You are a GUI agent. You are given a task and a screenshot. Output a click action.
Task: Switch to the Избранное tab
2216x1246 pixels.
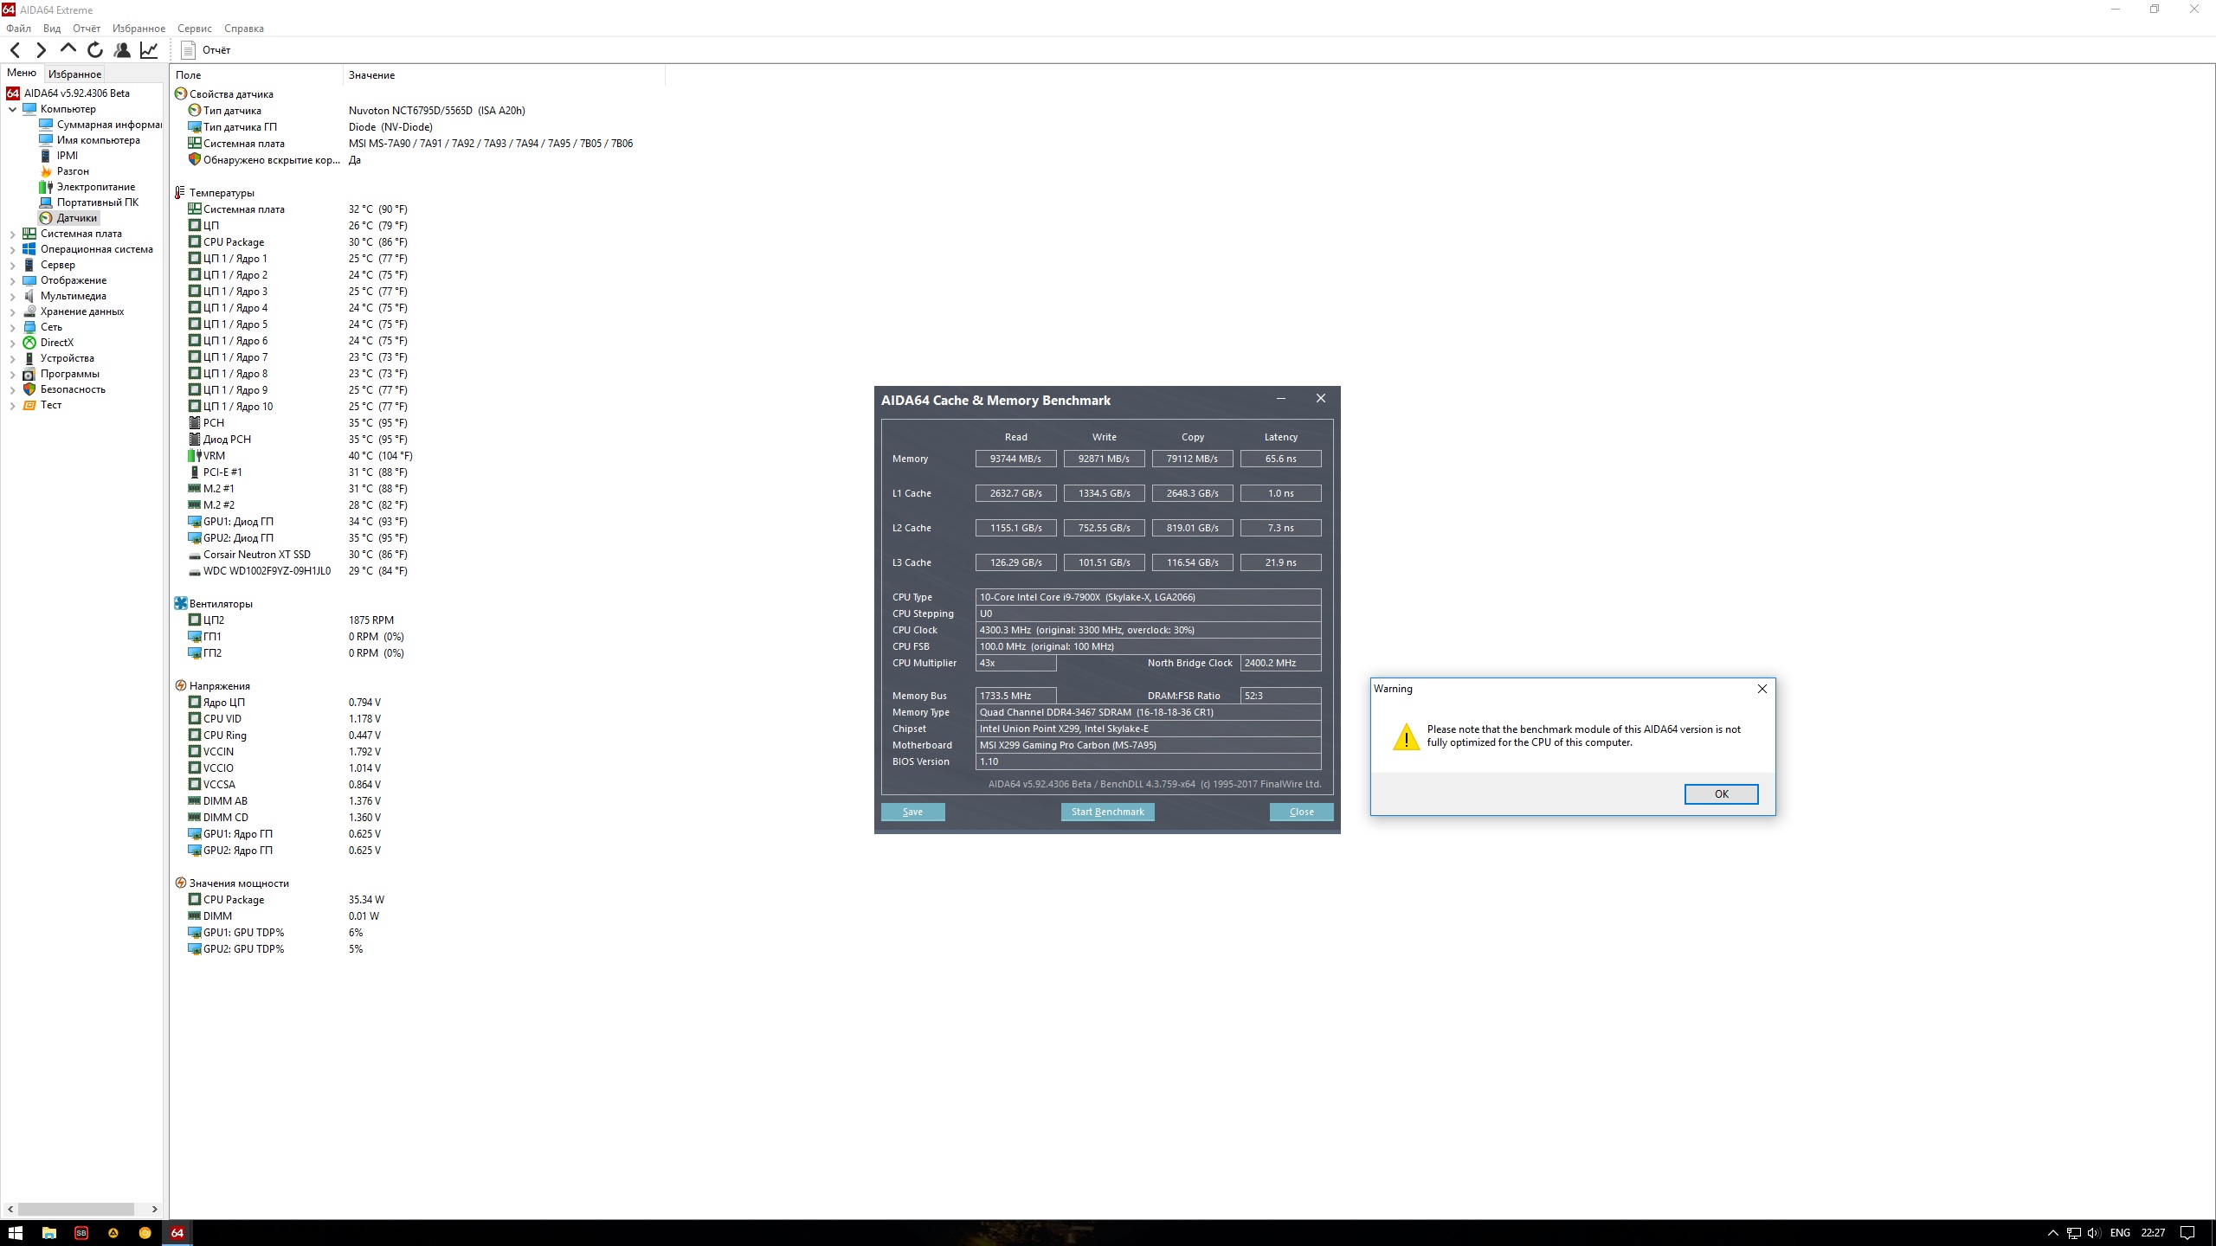(74, 74)
